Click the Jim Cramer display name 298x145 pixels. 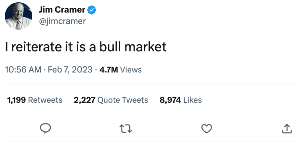pyautogui.click(x=62, y=10)
